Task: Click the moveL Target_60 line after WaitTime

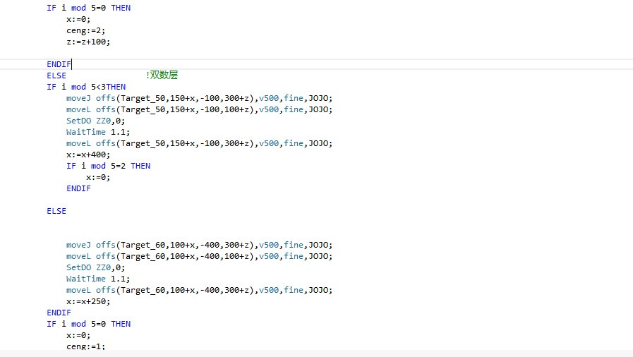Action: (198, 290)
